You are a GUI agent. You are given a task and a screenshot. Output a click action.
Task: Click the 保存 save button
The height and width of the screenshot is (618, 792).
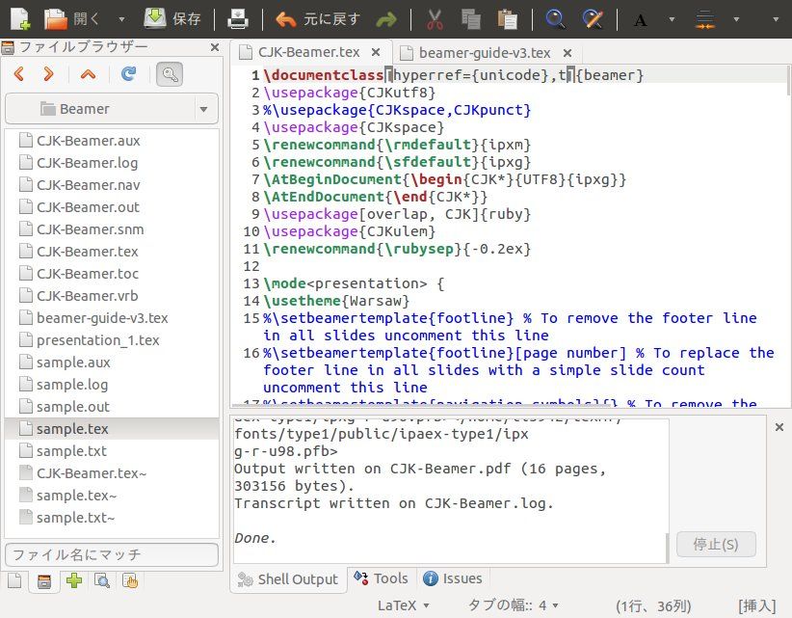[x=173, y=18]
